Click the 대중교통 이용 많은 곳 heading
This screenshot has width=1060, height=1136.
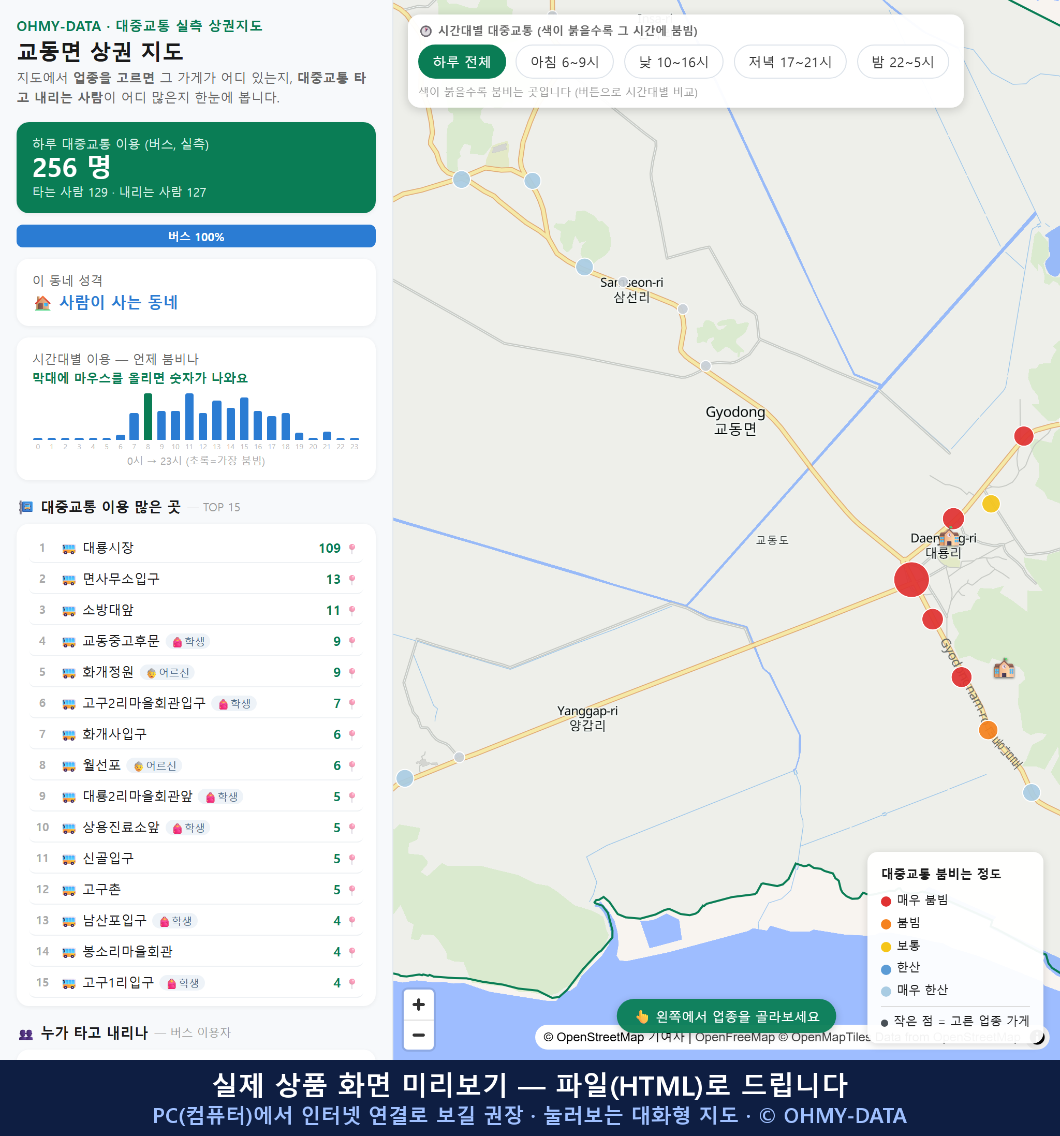[111, 507]
